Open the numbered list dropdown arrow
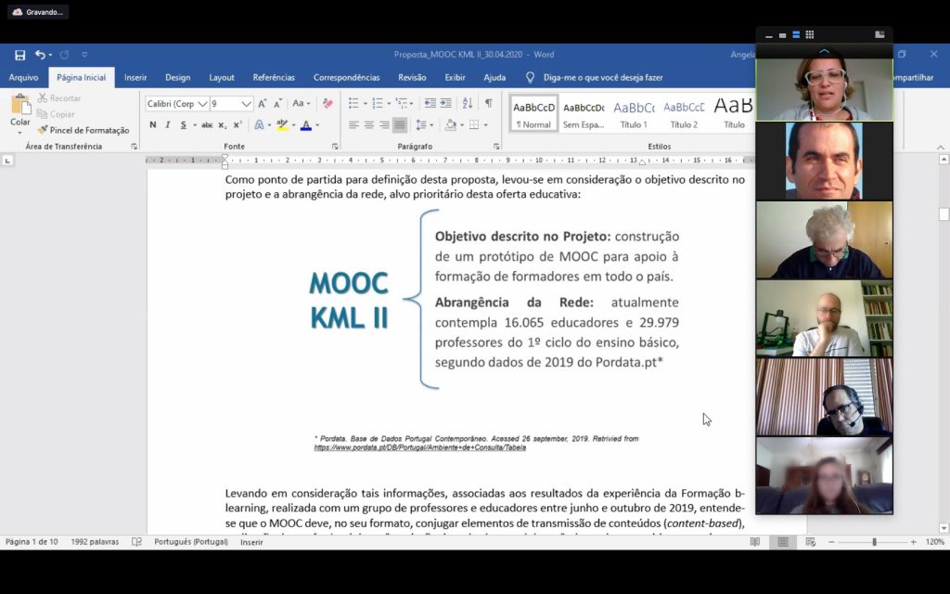Viewport: 950px width, 594px height. 389,104
